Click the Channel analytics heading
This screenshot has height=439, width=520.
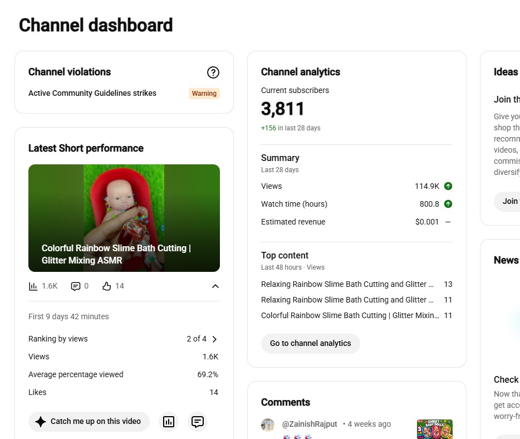click(x=301, y=72)
